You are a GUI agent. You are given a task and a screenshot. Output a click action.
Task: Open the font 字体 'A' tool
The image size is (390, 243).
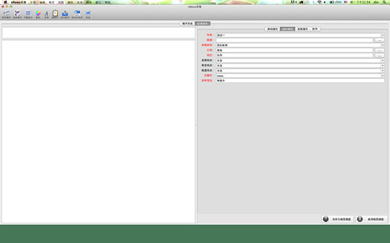(47, 14)
